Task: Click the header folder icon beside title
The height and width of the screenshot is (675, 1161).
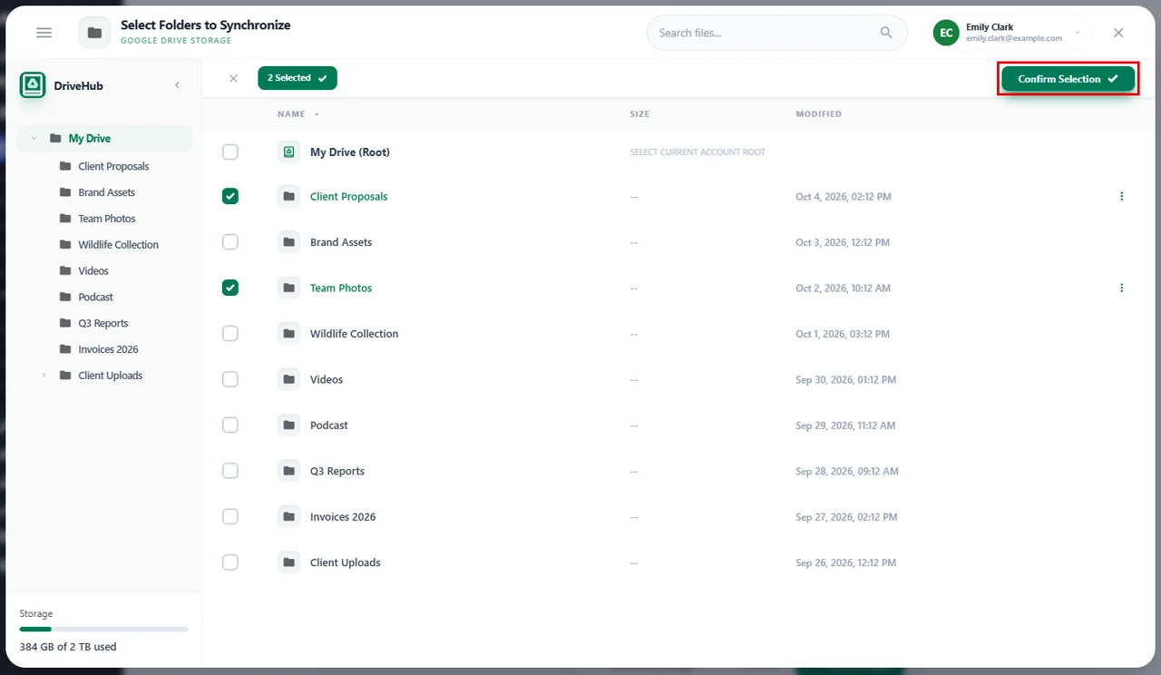Action: (94, 33)
